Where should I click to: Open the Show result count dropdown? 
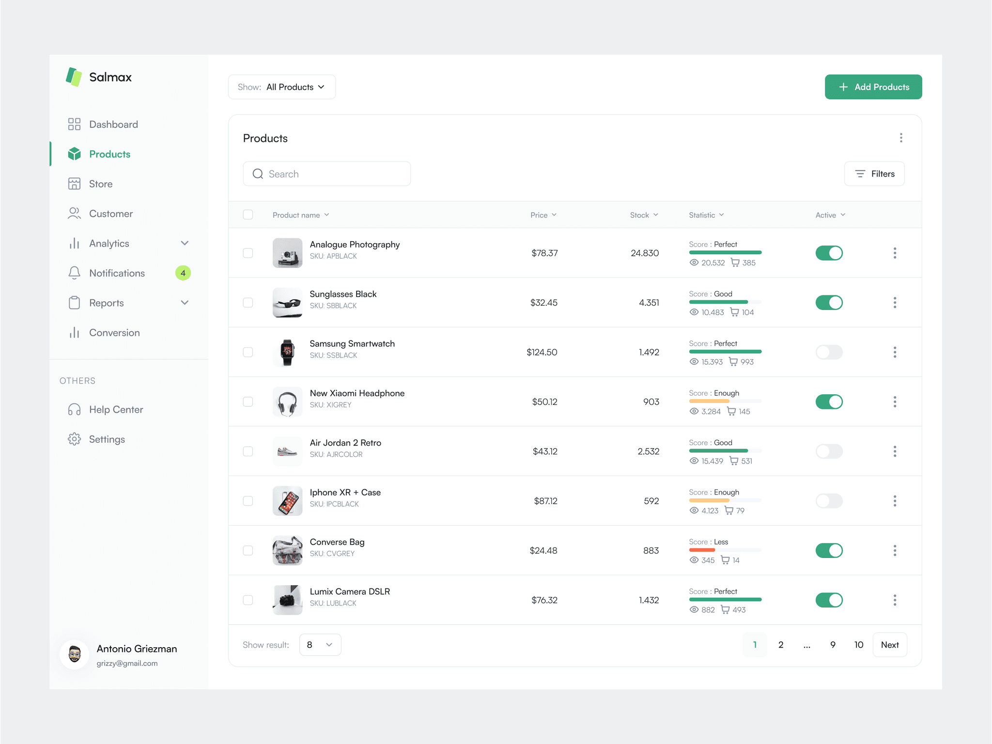point(320,645)
